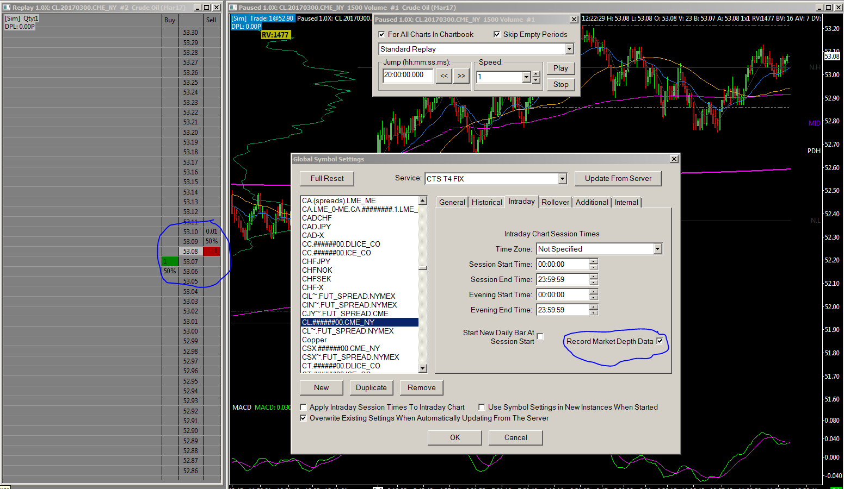Click the red sell cell at 53.08
Image resolution: width=844 pixels, height=489 pixels.
pyautogui.click(x=211, y=252)
